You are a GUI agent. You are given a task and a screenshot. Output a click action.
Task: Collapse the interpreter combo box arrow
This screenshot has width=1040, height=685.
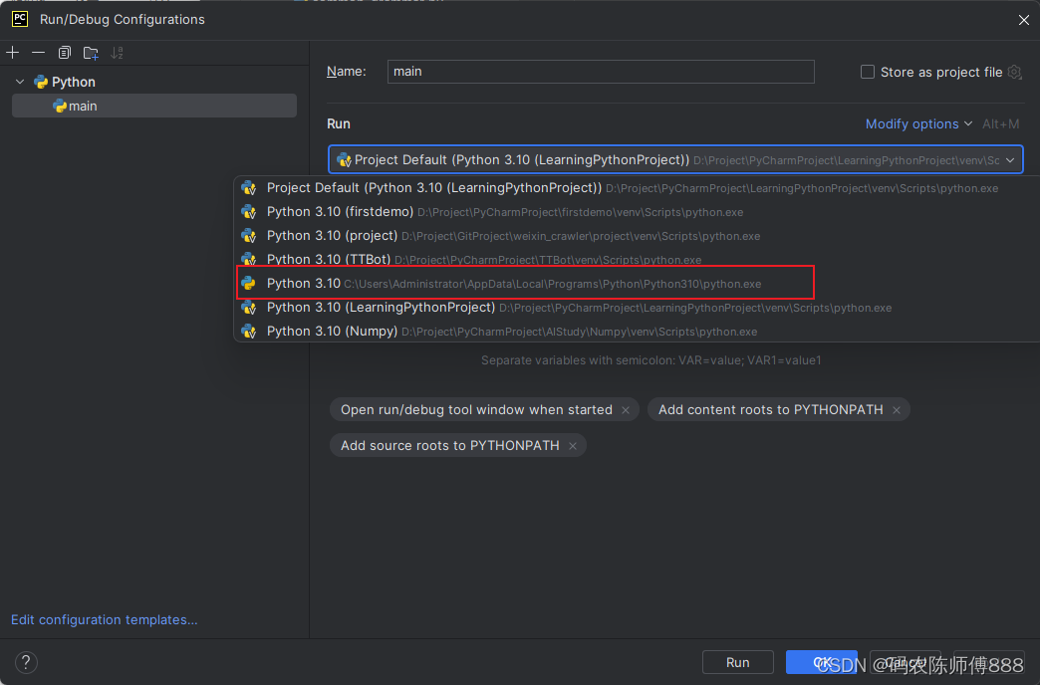point(1009,160)
